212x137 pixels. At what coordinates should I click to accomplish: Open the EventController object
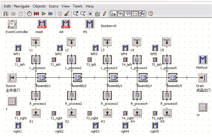[x=12, y=24]
